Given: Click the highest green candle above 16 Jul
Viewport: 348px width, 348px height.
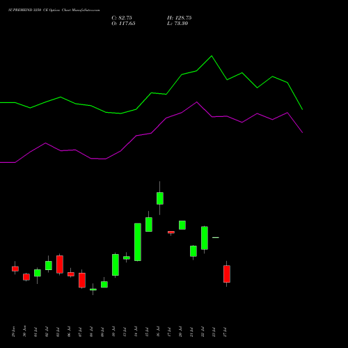Looking at the screenshot, I should point(160,198).
